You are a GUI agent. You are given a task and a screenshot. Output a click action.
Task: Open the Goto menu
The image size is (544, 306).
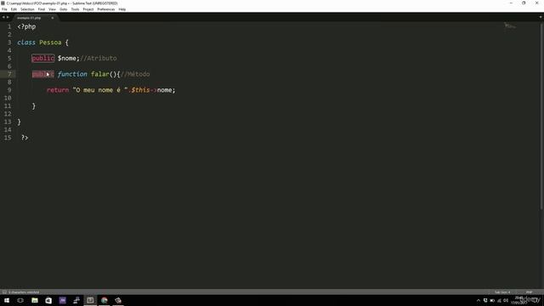tap(64, 9)
